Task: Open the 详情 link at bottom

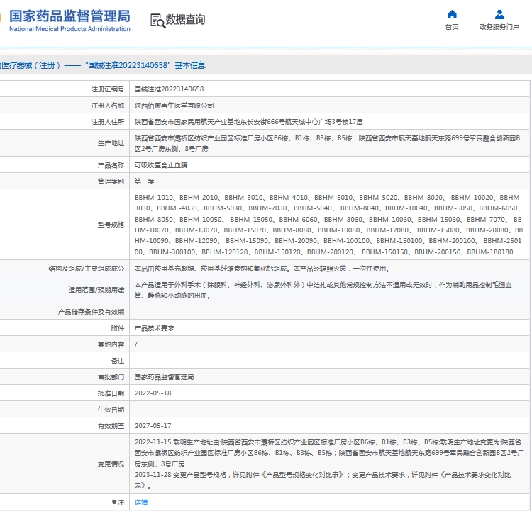Action: coord(141,502)
